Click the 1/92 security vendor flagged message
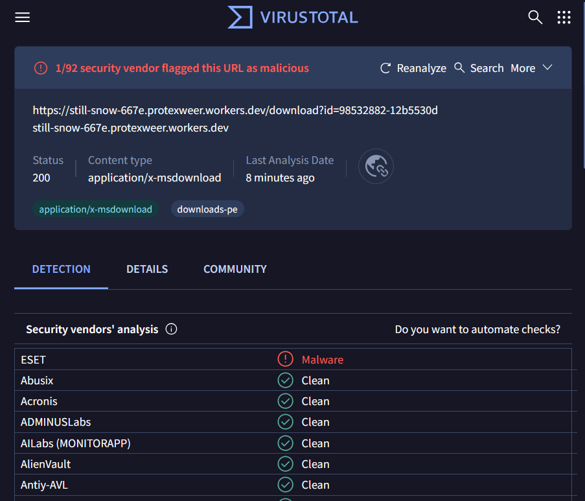Image resolution: width=585 pixels, height=501 pixels. point(182,68)
